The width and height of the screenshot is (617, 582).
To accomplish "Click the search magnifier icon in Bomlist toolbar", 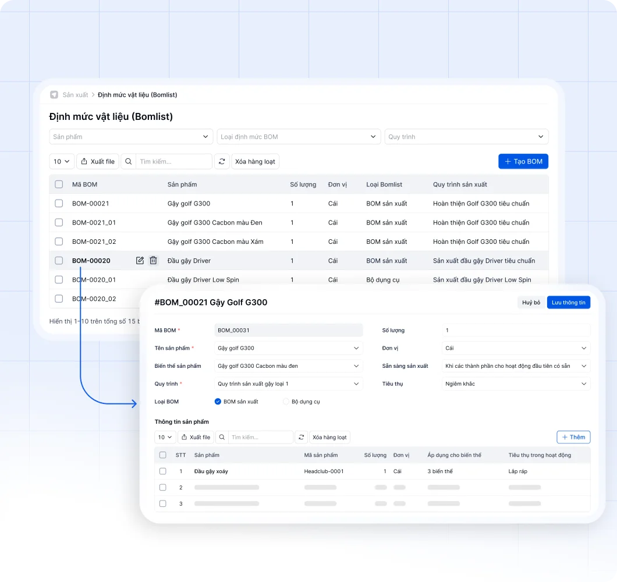I will tap(128, 161).
